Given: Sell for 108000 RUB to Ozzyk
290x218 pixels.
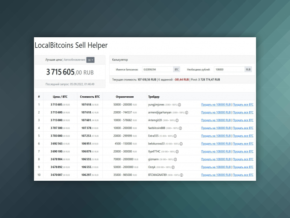Looking at the screenshot, I should [x=216, y=167].
